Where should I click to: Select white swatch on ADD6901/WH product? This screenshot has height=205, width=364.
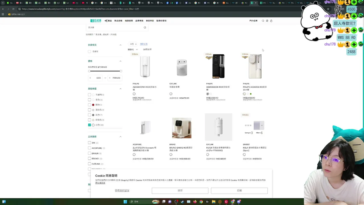pos(134,94)
